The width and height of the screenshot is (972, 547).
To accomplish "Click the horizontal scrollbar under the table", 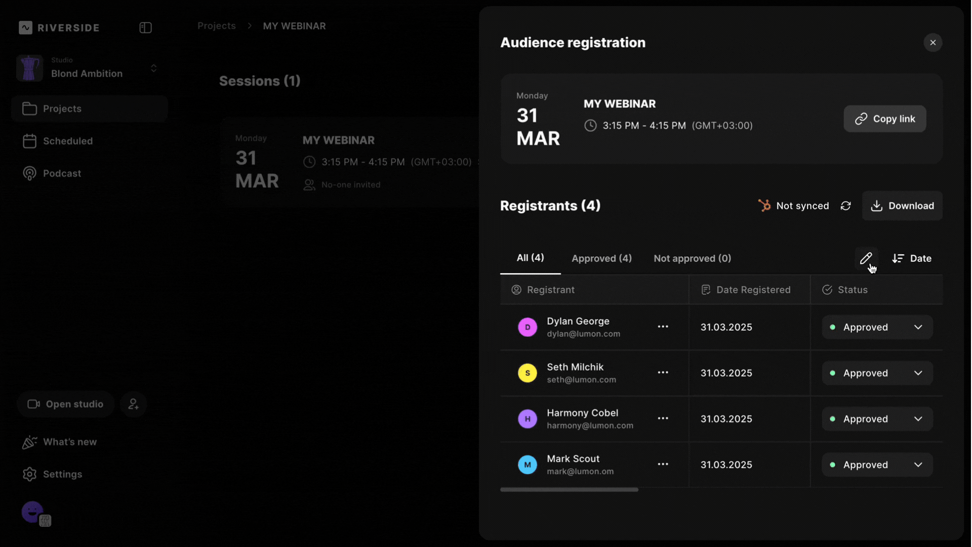I will pyautogui.click(x=569, y=490).
